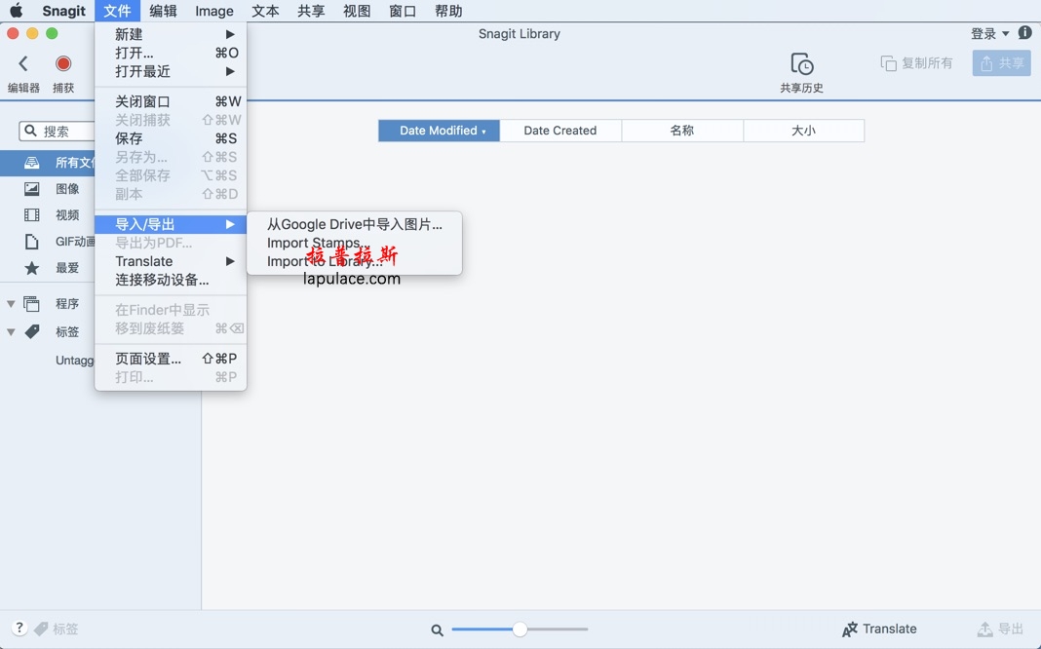Screen dimensions: 1041x649
Task: Click the info icon at top right
Action: click(1025, 32)
